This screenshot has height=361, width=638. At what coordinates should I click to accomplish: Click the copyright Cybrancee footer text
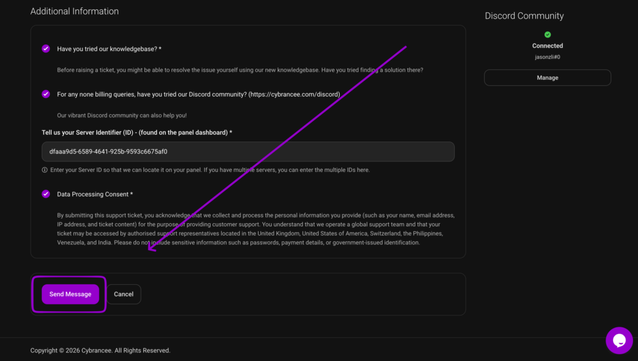[x=100, y=350]
